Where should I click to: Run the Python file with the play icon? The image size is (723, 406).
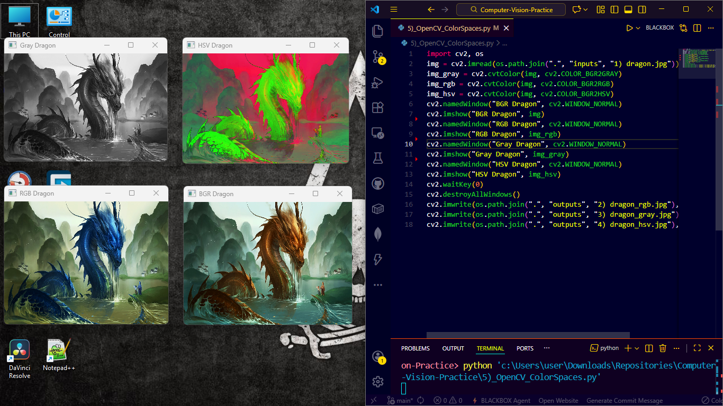coord(629,28)
